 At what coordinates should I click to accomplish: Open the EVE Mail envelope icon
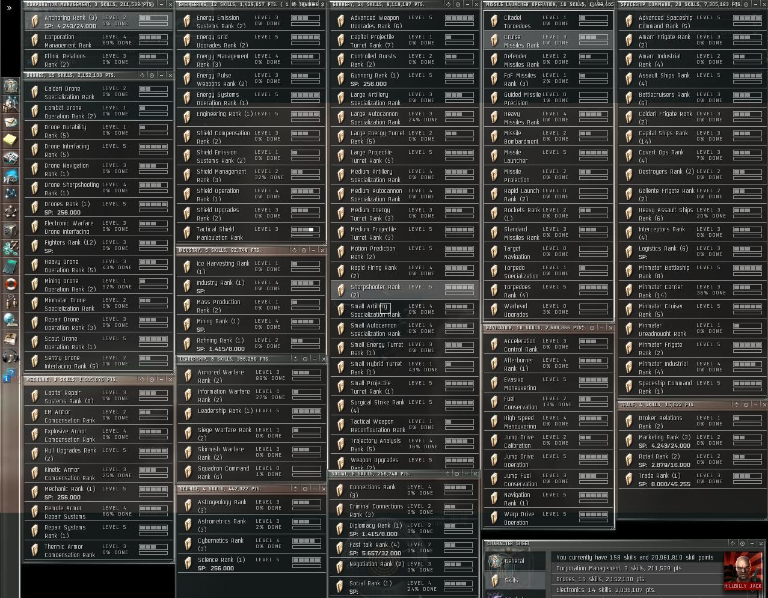click(10, 122)
